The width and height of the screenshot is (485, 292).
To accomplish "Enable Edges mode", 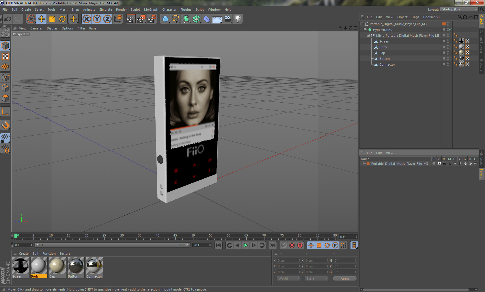I will click(x=5, y=88).
